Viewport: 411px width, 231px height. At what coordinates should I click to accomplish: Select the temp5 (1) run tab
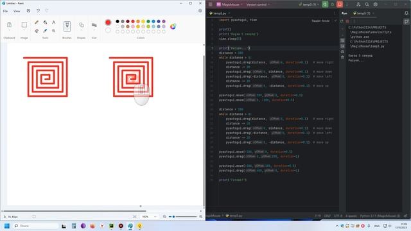pyautogui.click(x=363, y=13)
